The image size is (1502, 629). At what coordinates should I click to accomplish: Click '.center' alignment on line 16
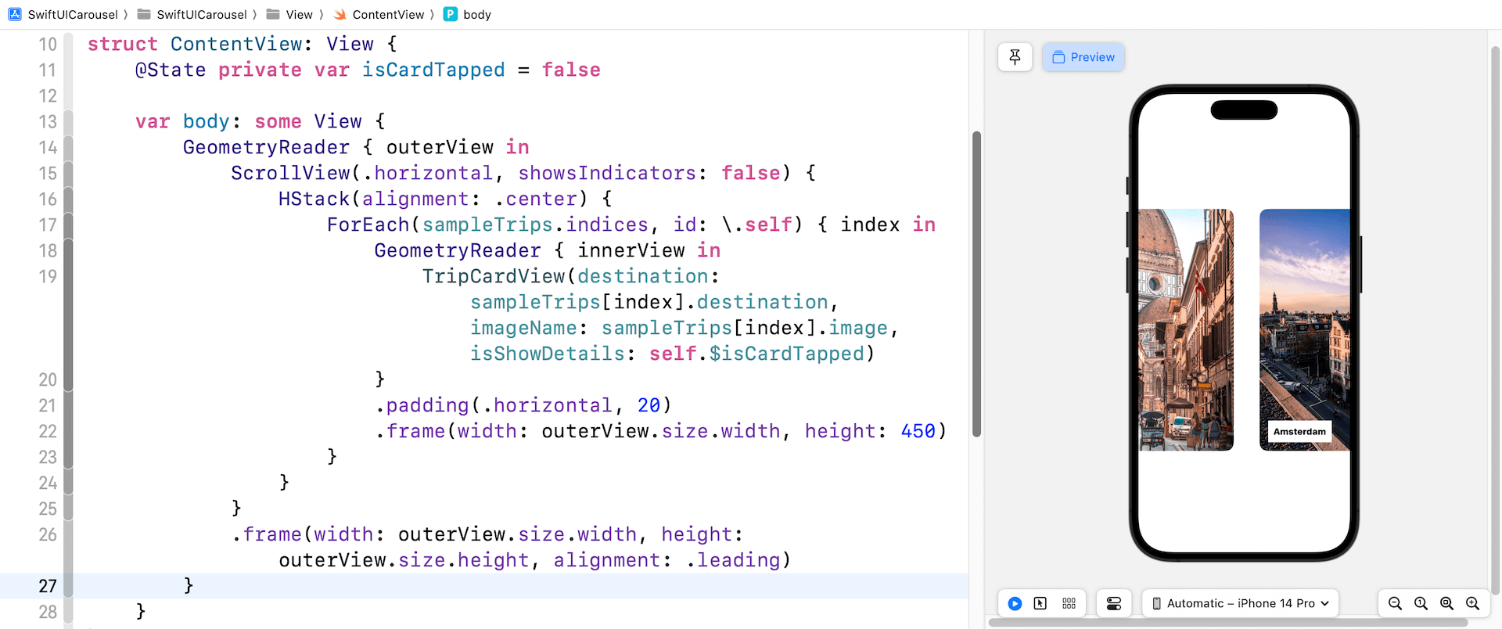(536, 199)
